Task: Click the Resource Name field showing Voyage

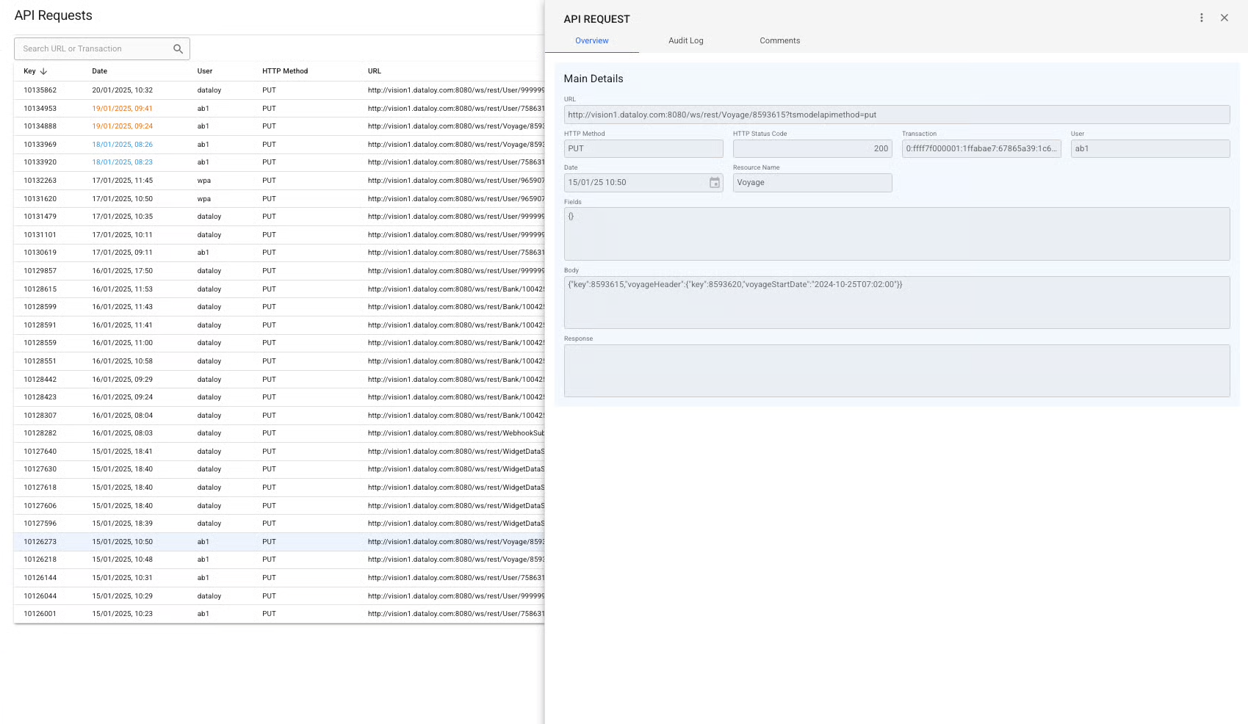Action: tap(812, 183)
